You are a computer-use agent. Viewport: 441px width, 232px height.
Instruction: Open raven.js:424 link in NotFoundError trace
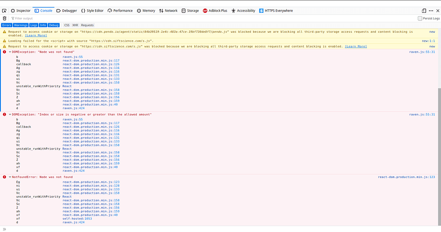[73, 222]
